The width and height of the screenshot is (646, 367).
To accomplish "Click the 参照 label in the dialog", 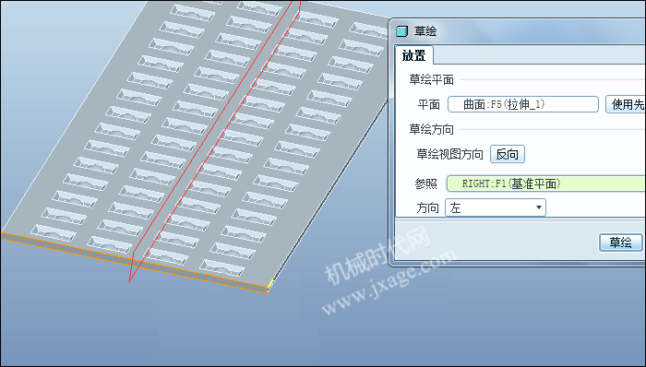I will 426,183.
